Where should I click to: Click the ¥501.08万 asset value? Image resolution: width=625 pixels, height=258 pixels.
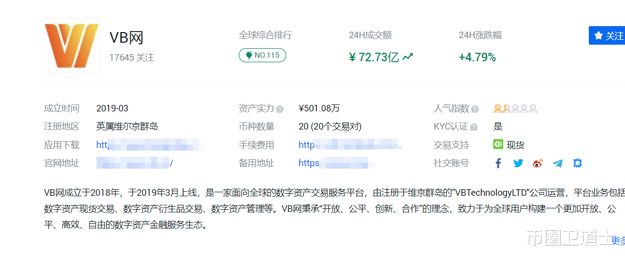[319, 108]
